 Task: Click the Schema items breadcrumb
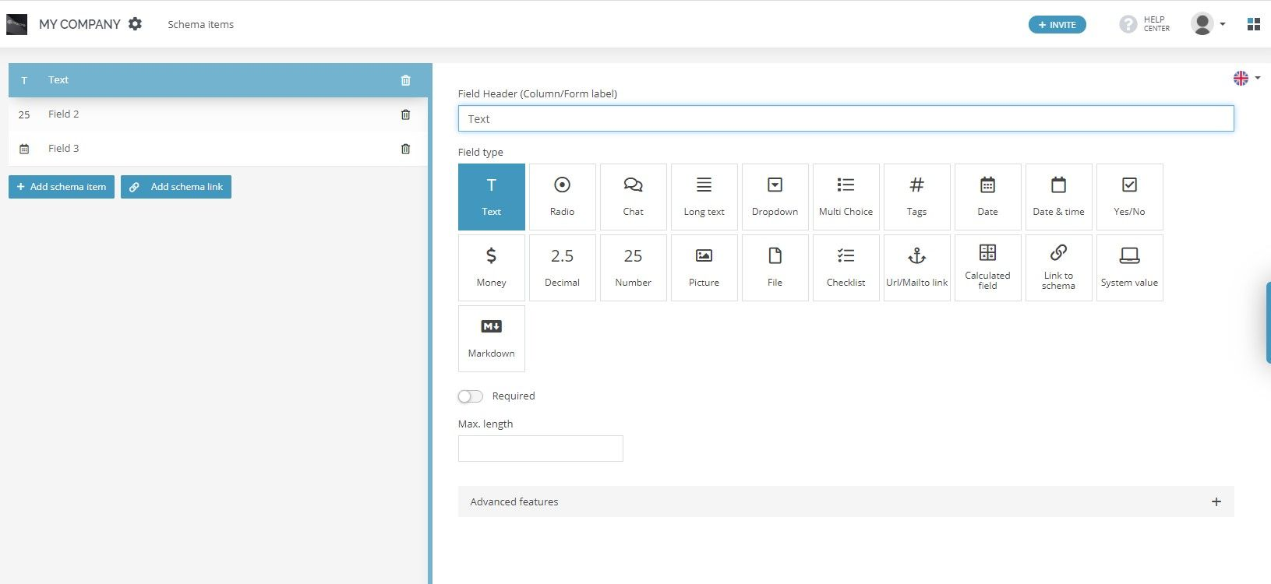[200, 24]
